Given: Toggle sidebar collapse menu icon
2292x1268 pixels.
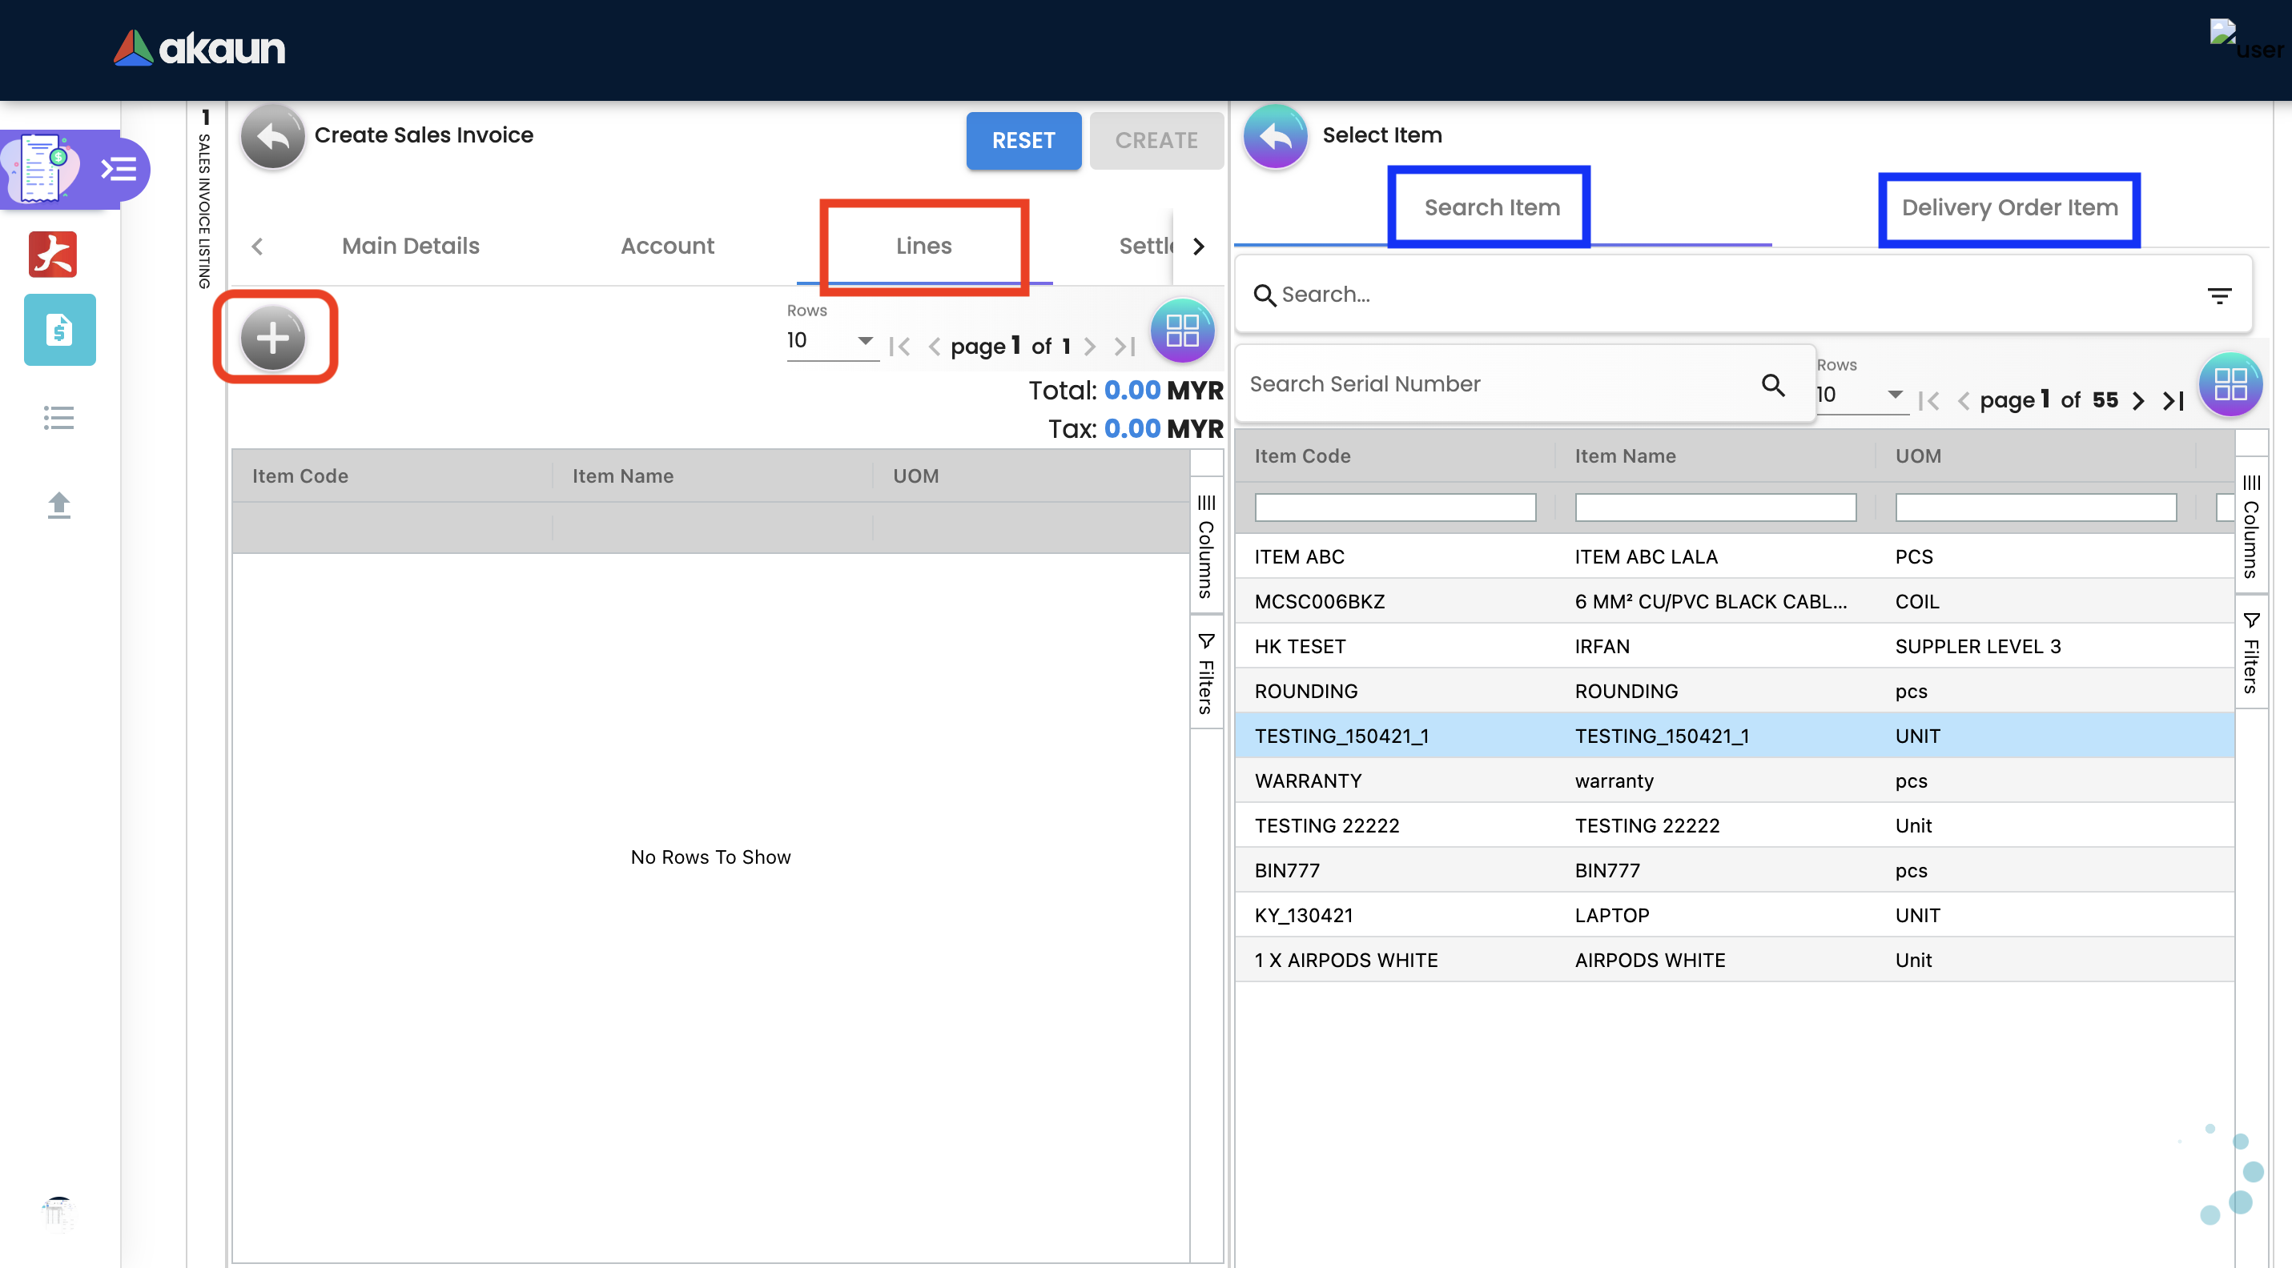Looking at the screenshot, I should (119, 169).
